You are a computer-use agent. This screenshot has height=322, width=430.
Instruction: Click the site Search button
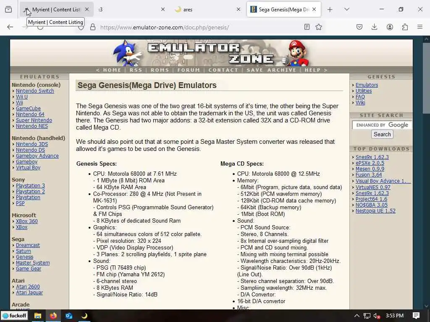pyautogui.click(x=382, y=135)
